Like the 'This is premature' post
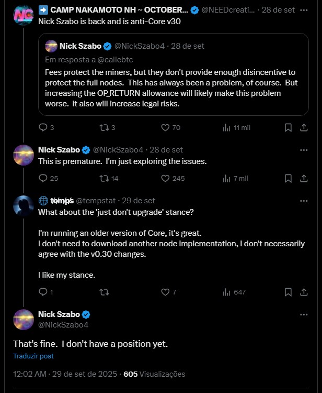322x393 pixels. [x=165, y=178]
